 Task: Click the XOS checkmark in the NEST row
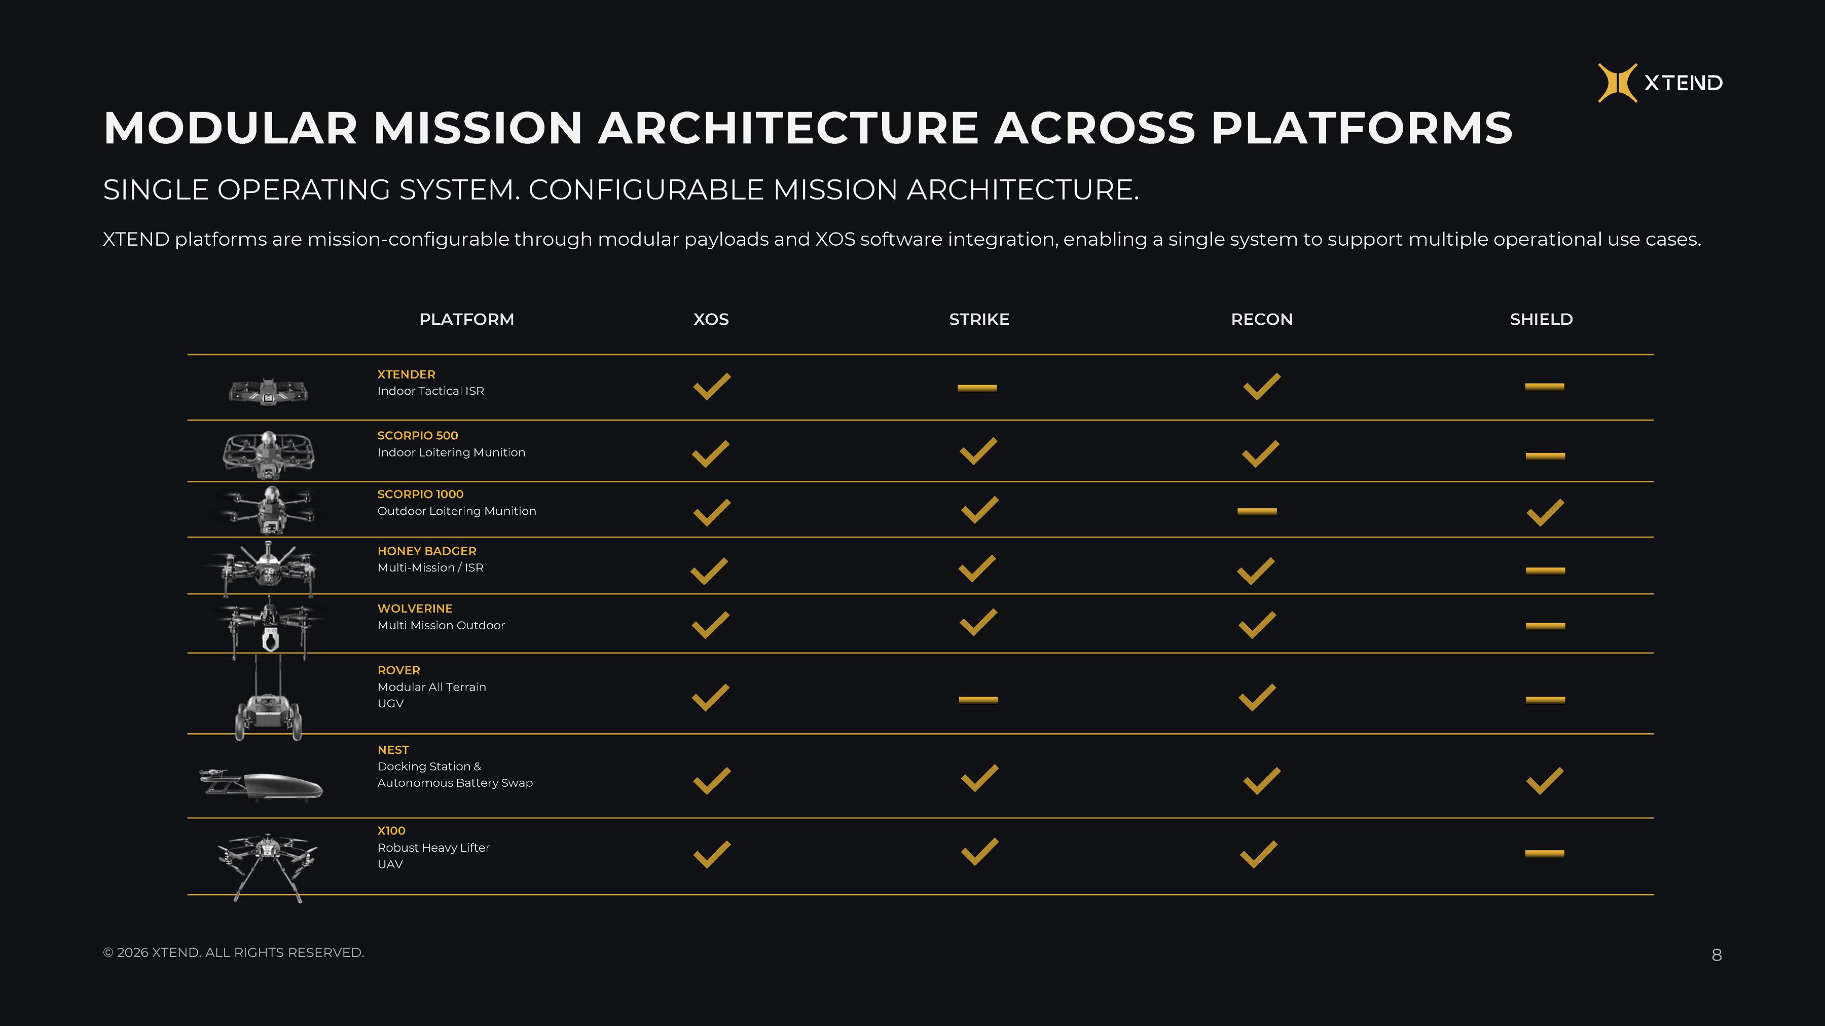712,781
